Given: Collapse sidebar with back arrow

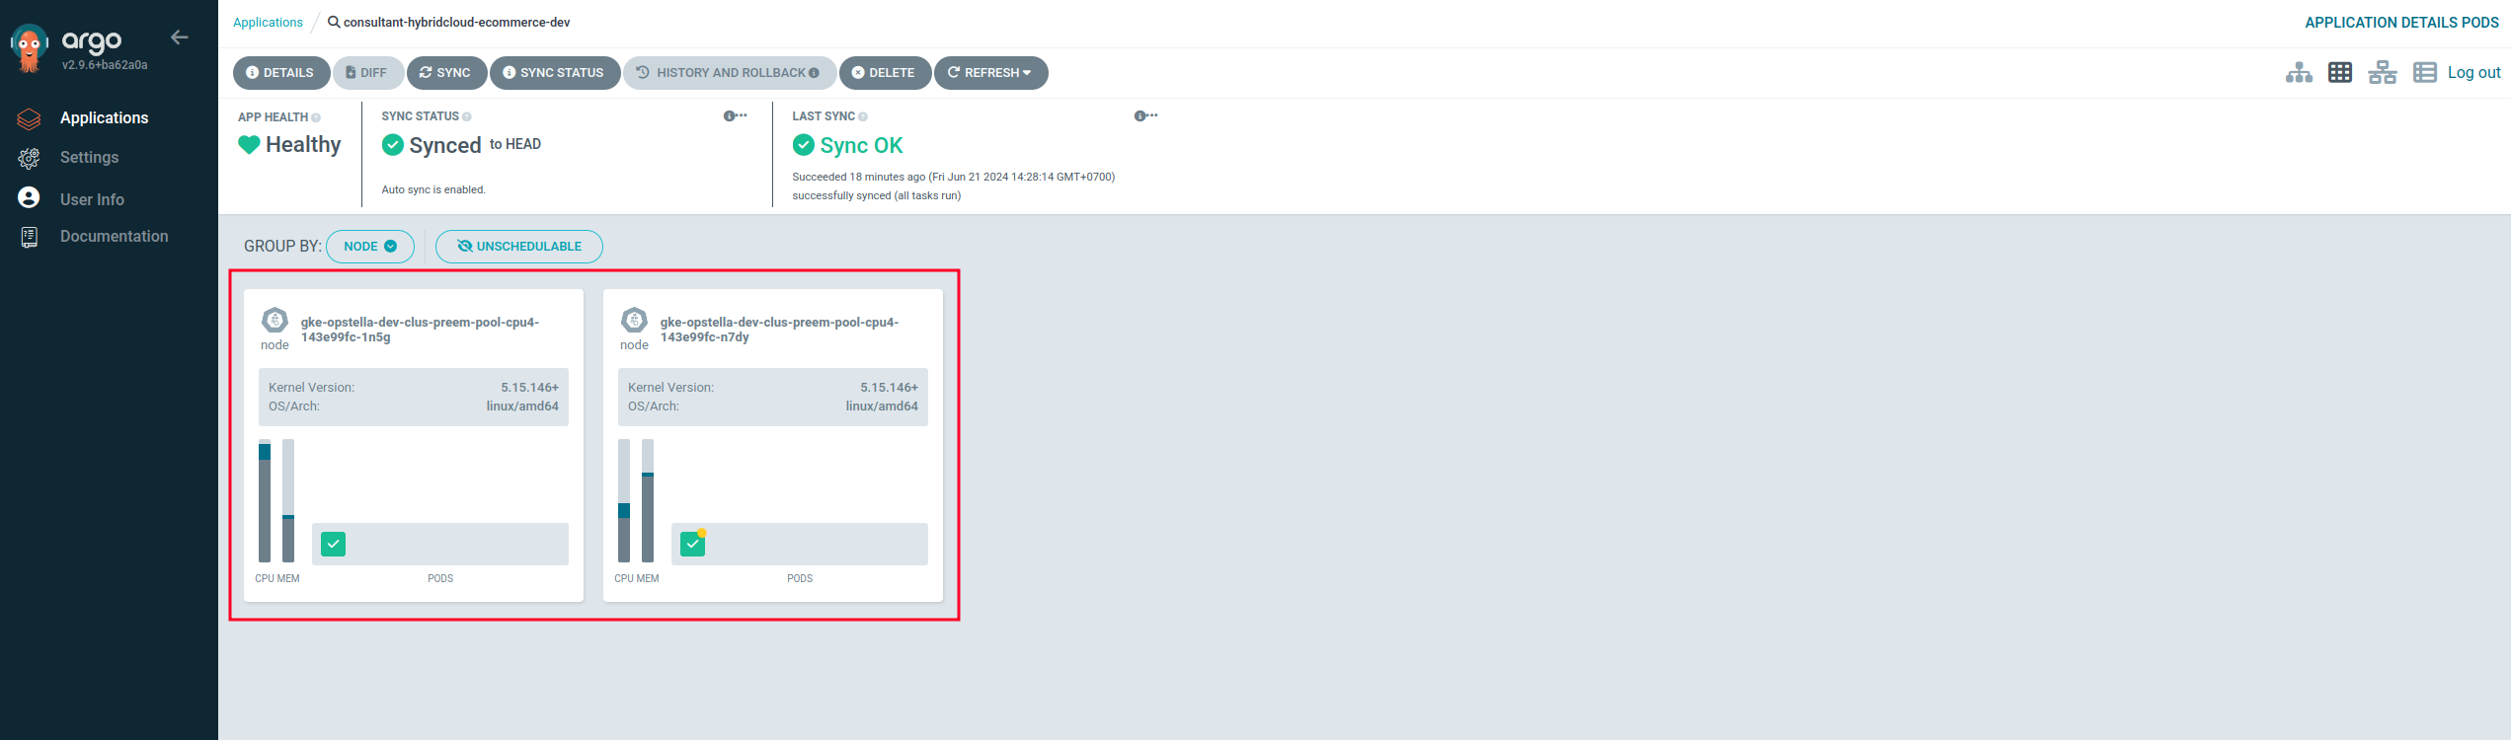Looking at the screenshot, I should [179, 37].
